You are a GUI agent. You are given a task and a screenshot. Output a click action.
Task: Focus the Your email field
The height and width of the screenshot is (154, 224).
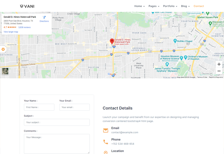(x=74, y=107)
